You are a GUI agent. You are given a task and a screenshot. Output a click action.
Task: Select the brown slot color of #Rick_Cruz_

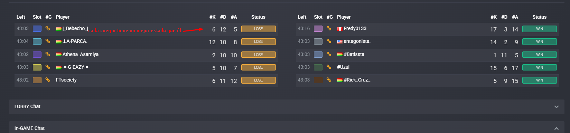318,80
